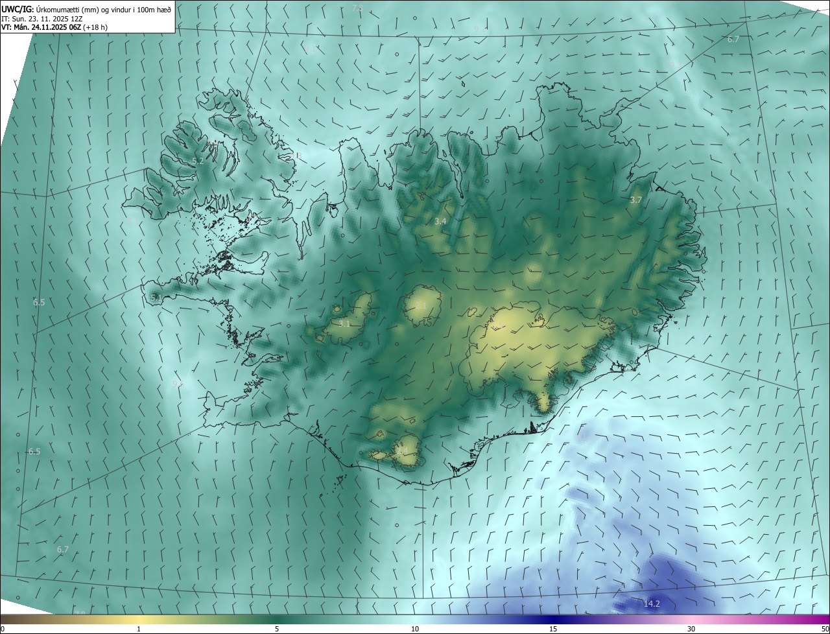830x634 pixels.
Task: Click the map title 'Úrkomumætti (mm) og vindur í 100m hæð'
Action: tap(104, 8)
